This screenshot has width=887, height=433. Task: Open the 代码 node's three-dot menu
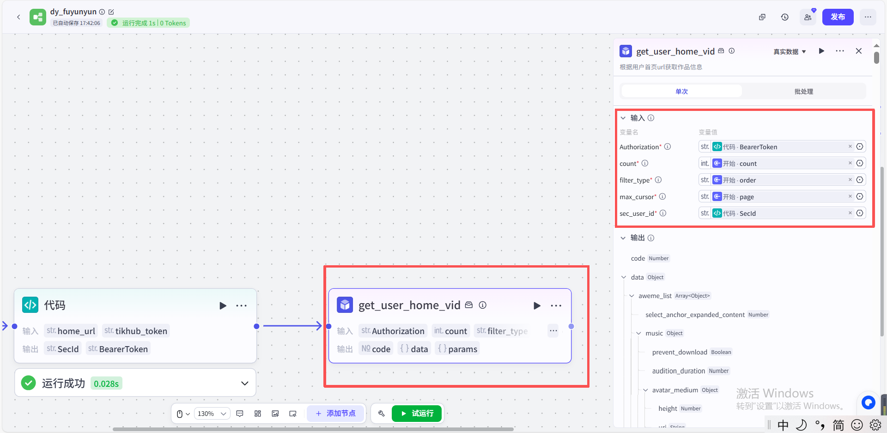tap(241, 305)
